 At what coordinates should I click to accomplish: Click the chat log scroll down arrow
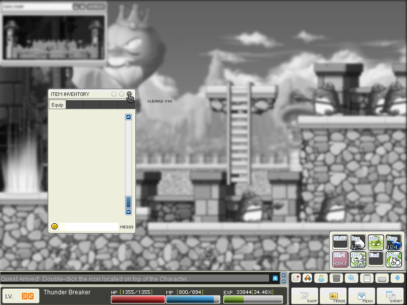(x=284, y=282)
